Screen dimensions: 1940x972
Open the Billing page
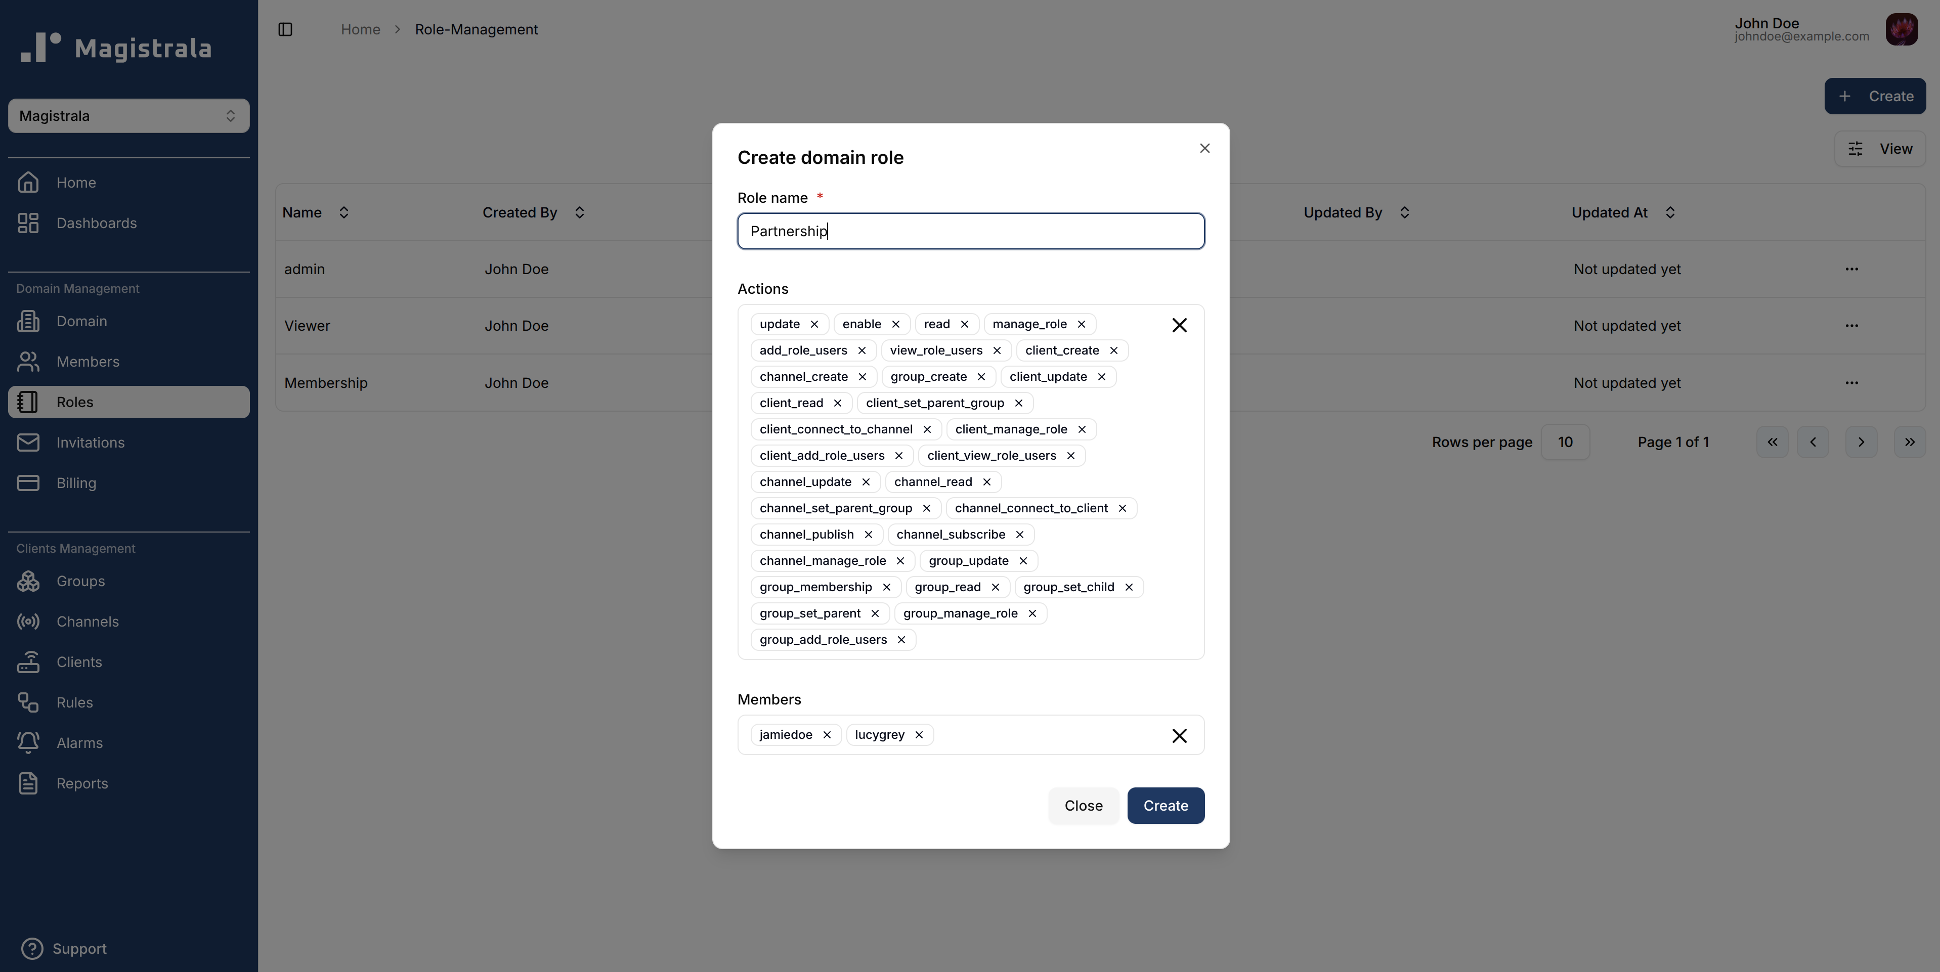pos(77,482)
